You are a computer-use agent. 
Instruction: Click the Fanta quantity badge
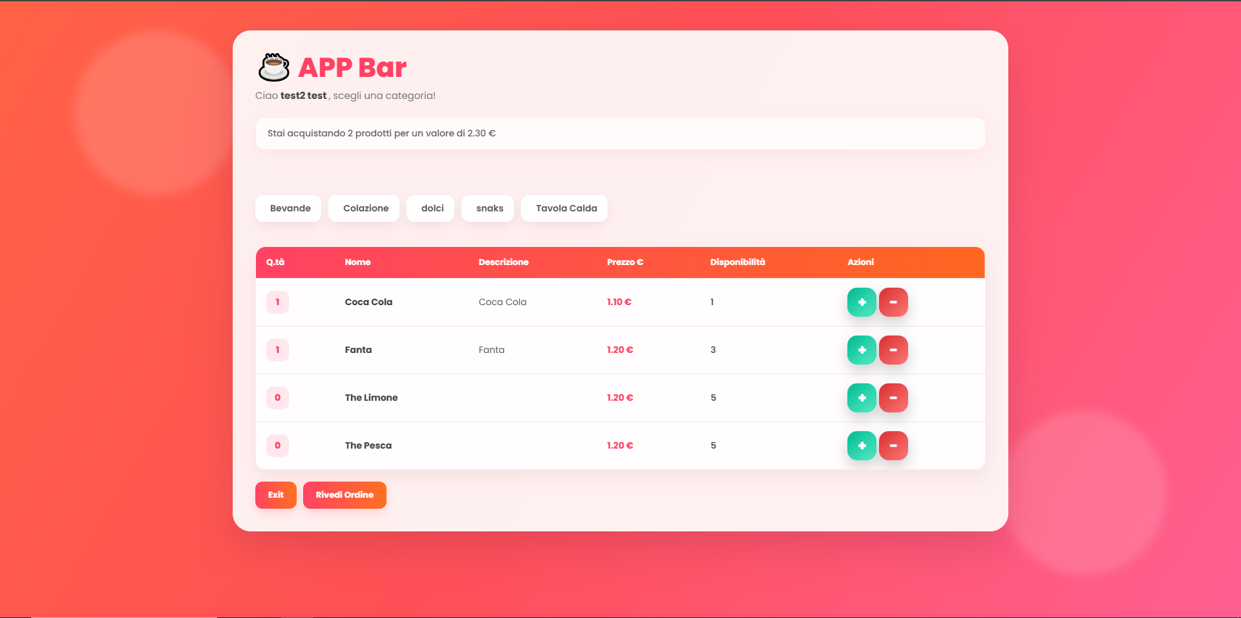[277, 350]
